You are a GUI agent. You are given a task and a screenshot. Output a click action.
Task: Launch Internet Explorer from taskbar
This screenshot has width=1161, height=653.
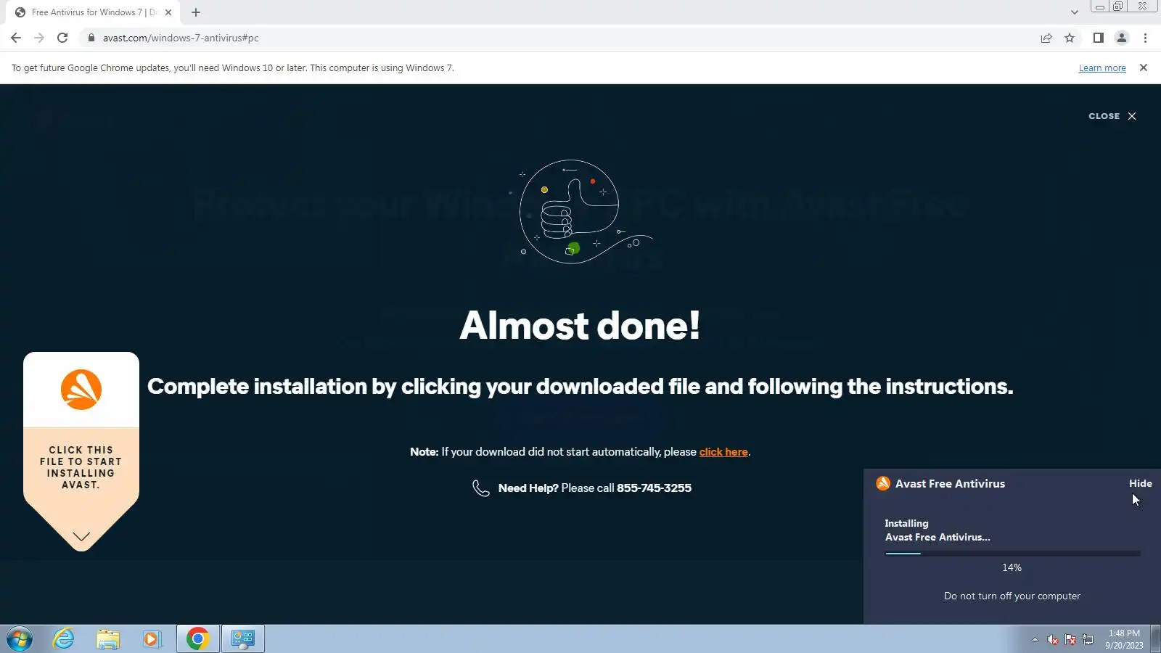click(x=64, y=639)
